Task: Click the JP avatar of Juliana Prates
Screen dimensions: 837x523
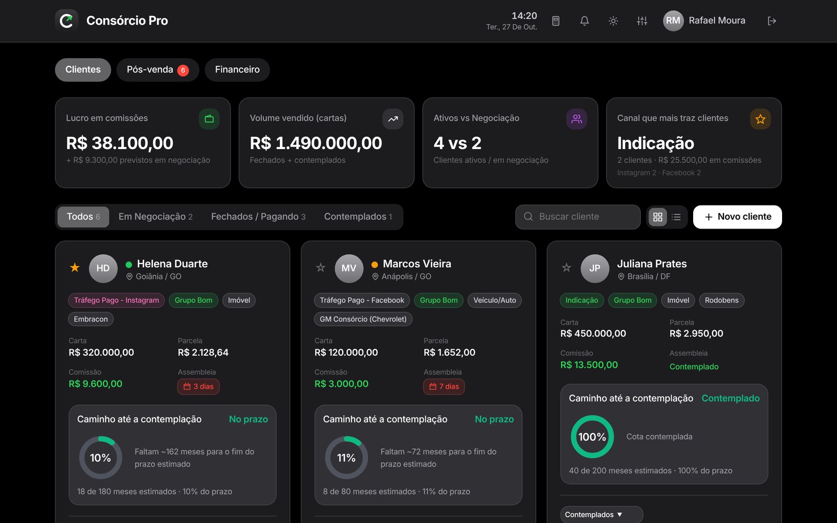Action: [595, 268]
